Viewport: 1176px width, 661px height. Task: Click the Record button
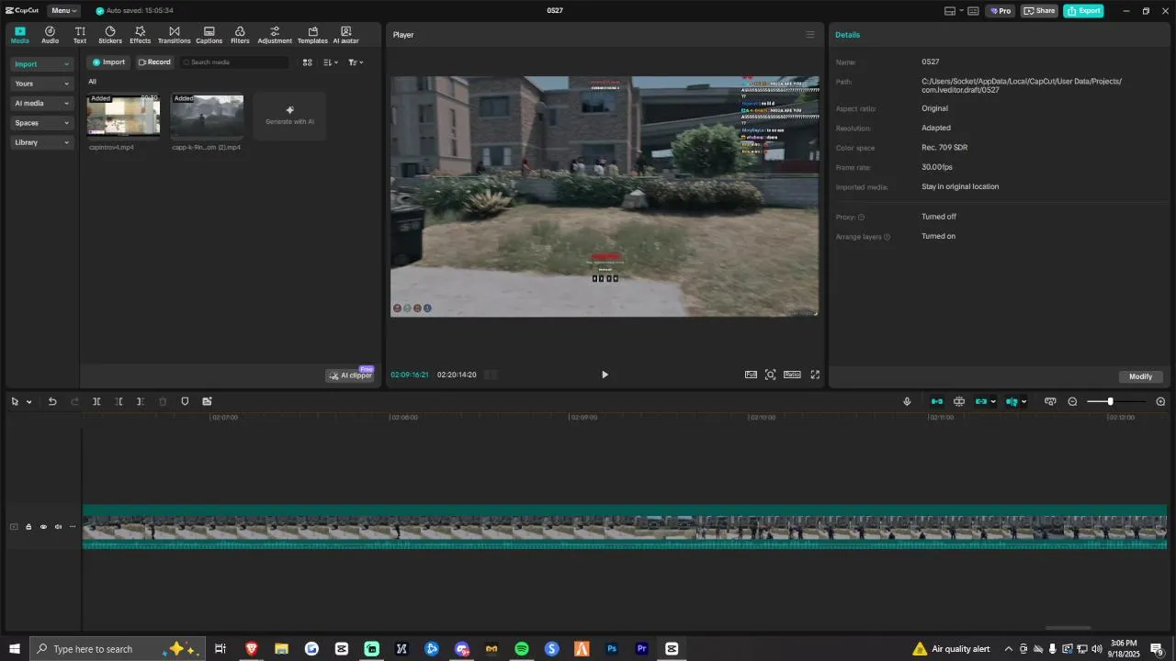point(154,62)
